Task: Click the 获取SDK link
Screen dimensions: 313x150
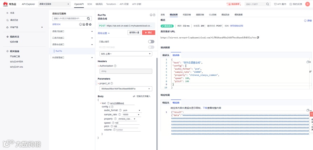Action: (x=56, y=24)
